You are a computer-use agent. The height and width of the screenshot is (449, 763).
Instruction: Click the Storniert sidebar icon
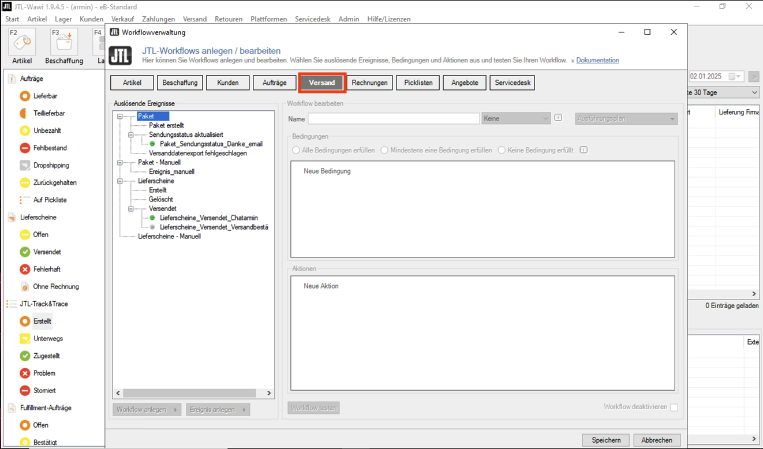point(25,391)
